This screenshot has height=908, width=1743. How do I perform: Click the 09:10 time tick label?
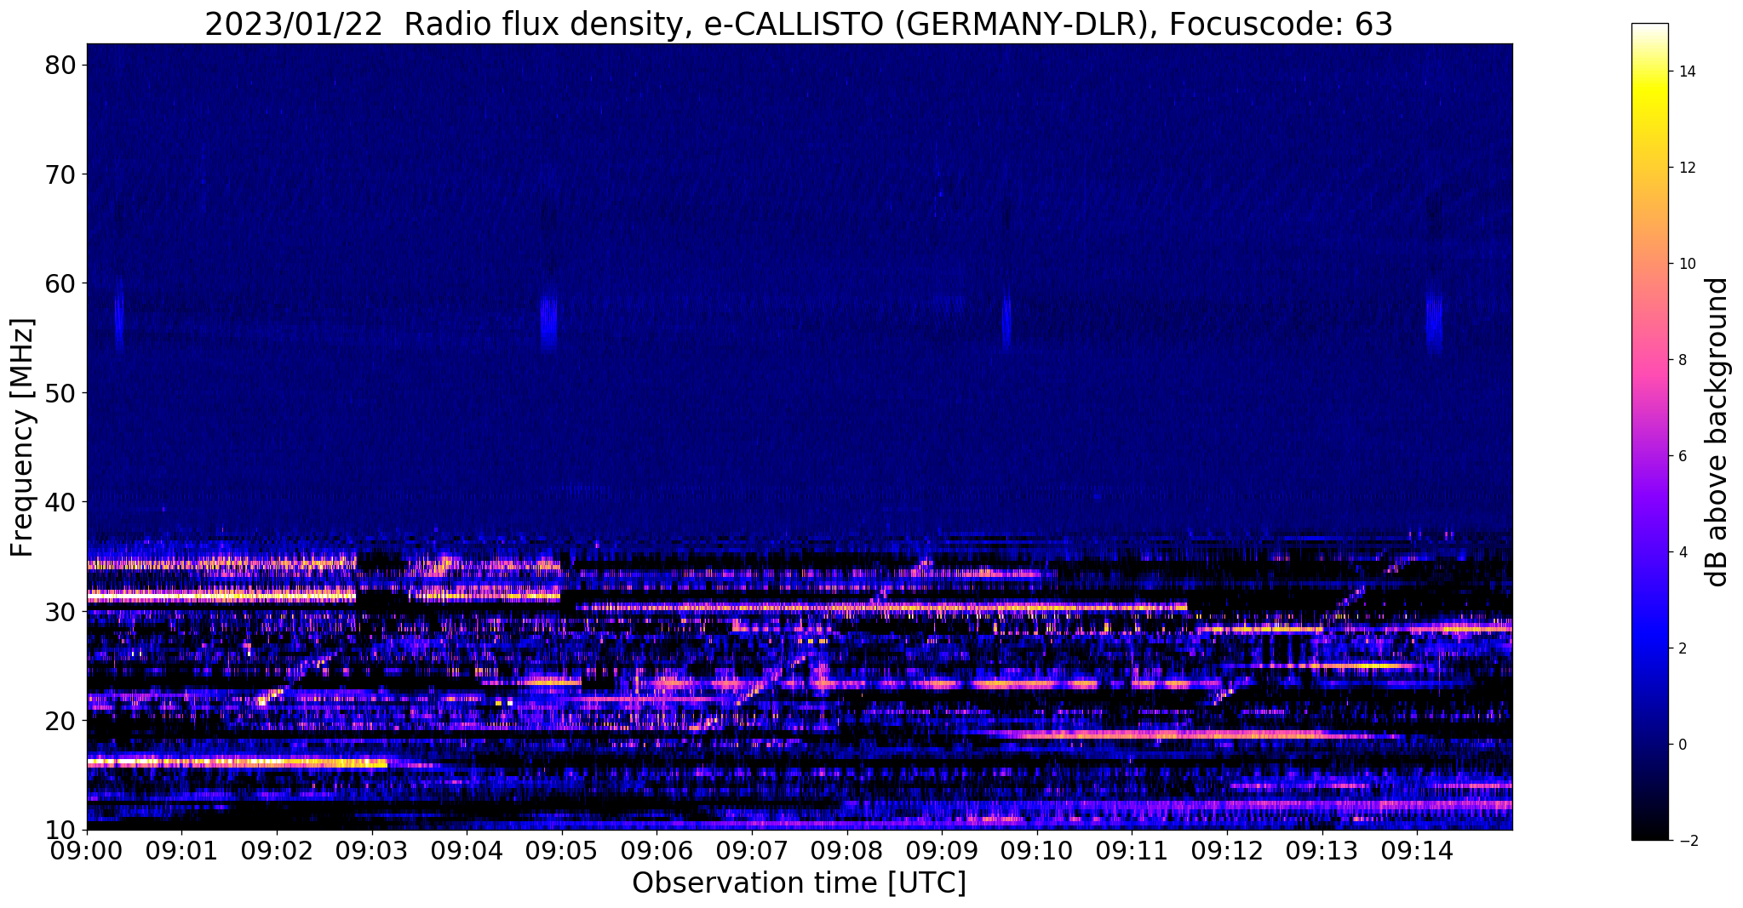tap(1037, 850)
